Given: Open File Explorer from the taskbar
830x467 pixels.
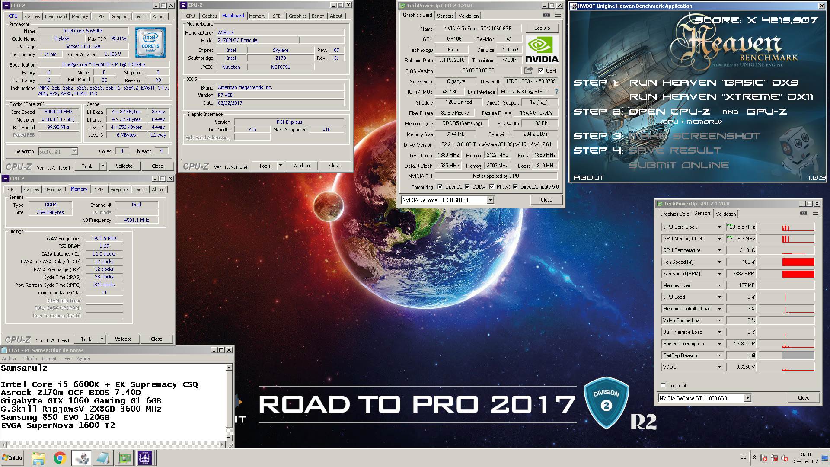Looking at the screenshot, I should 38,458.
